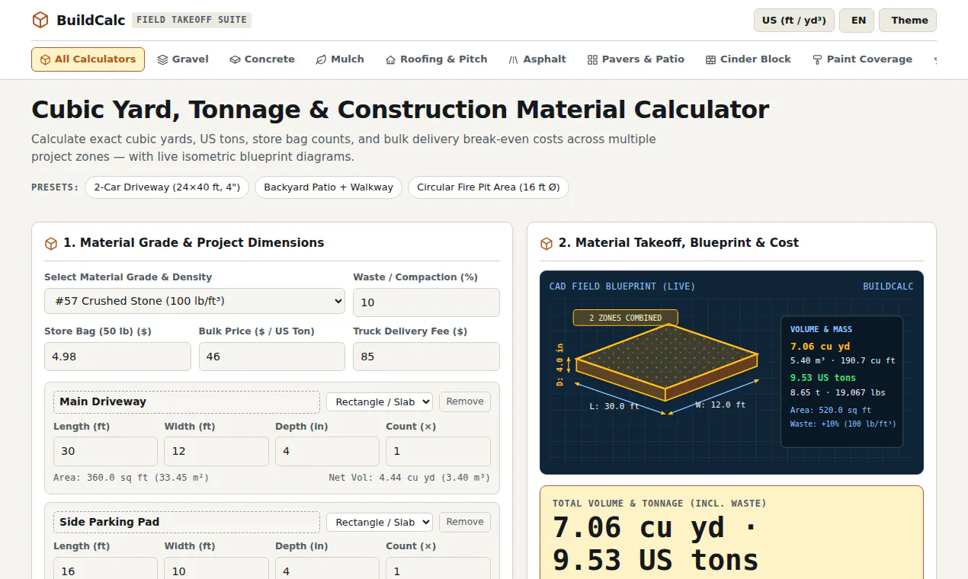Open the Material Grade & Density dropdown

click(194, 302)
